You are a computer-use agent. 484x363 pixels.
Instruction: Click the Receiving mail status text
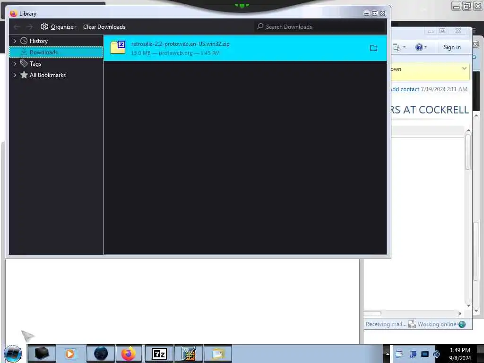pyautogui.click(x=386, y=324)
